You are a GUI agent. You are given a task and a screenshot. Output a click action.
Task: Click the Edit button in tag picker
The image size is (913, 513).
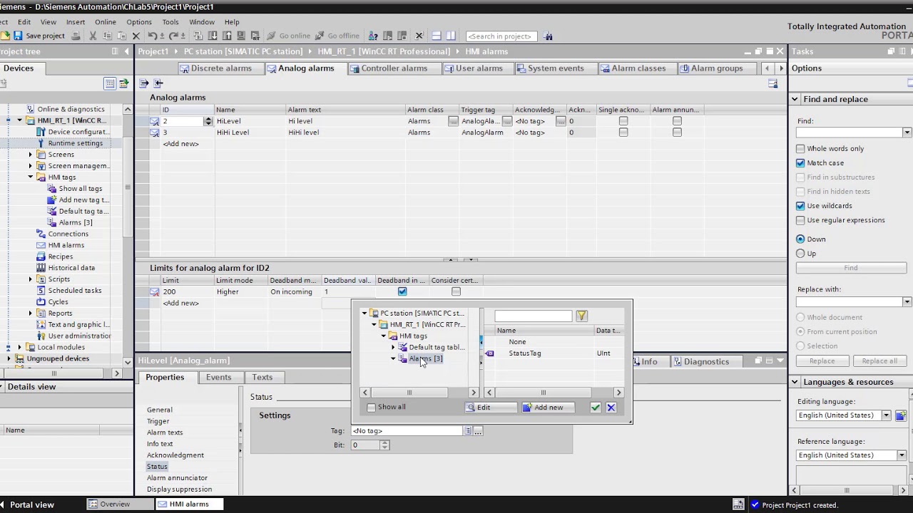[x=490, y=408]
